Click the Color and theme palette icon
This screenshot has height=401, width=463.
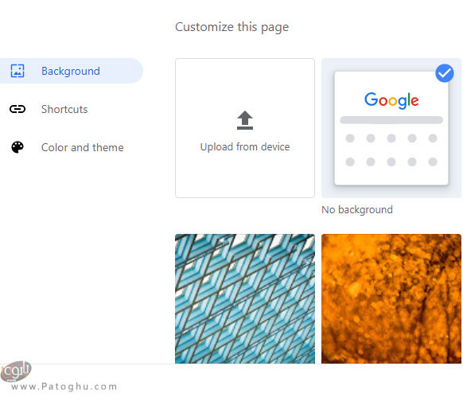pyautogui.click(x=18, y=147)
